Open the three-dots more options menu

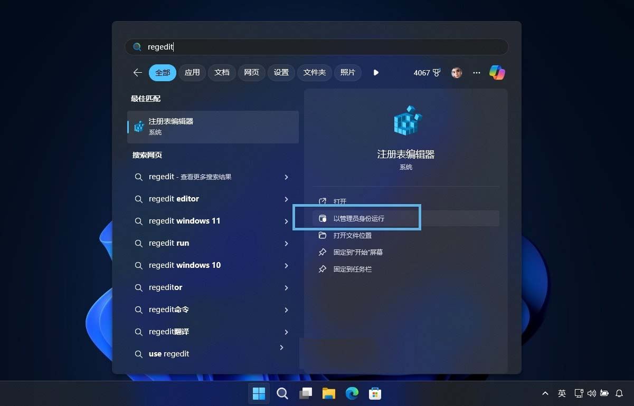tap(477, 73)
